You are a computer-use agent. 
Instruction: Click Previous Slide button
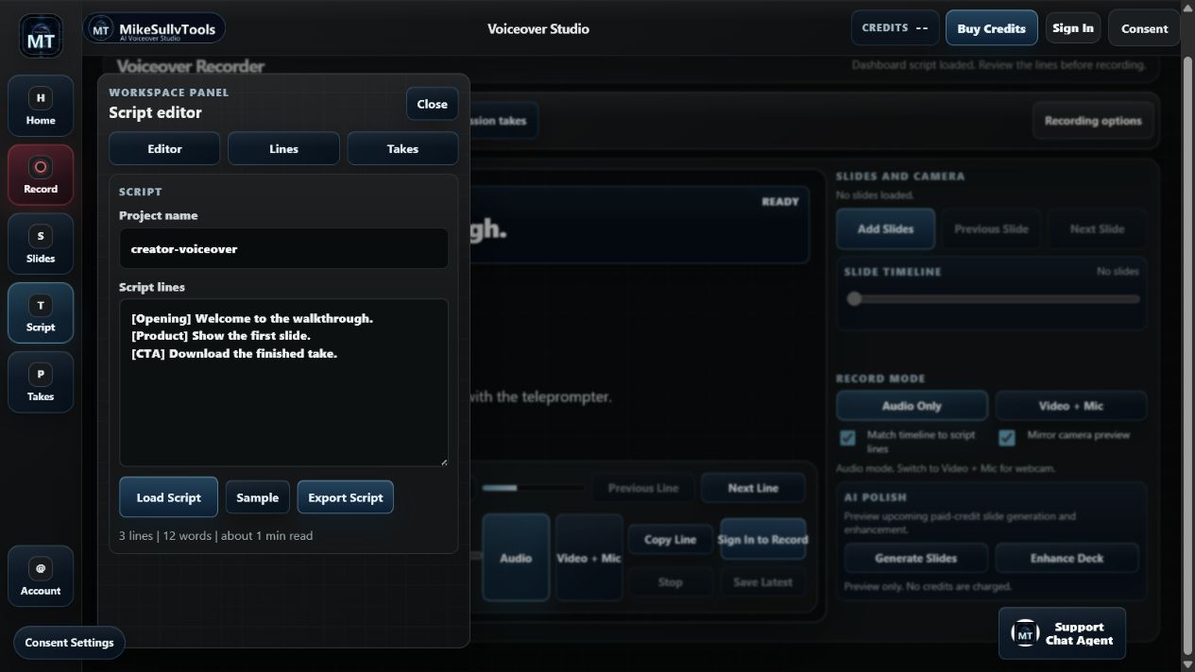tap(991, 228)
